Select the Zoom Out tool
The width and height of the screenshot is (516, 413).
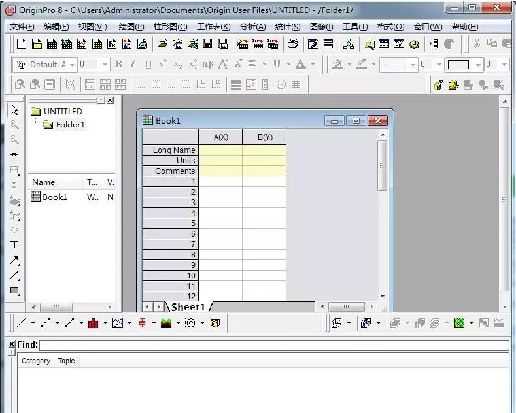coord(14,139)
